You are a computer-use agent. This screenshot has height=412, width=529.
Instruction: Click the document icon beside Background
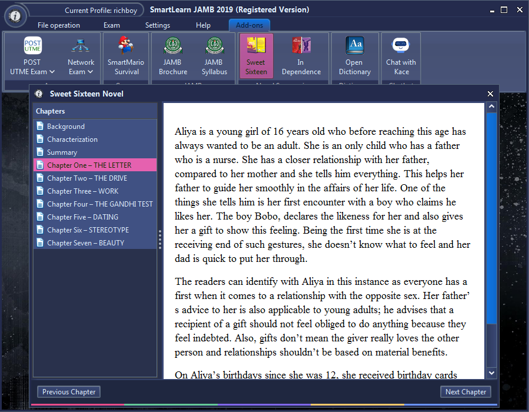tap(40, 126)
